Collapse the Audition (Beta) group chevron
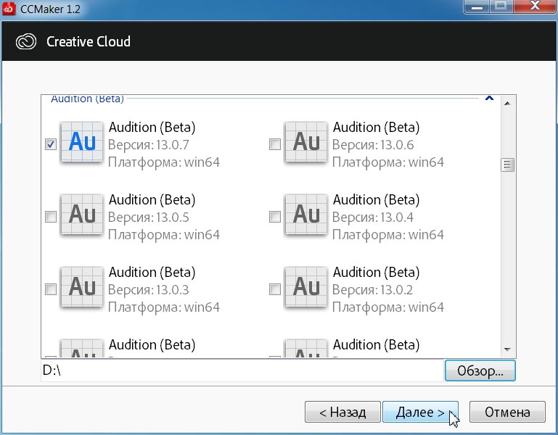 click(489, 98)
